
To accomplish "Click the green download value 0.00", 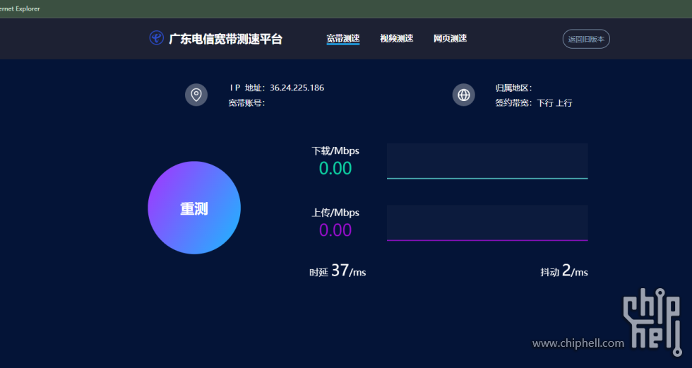I will pyautogui.click(x=335, y=168).
